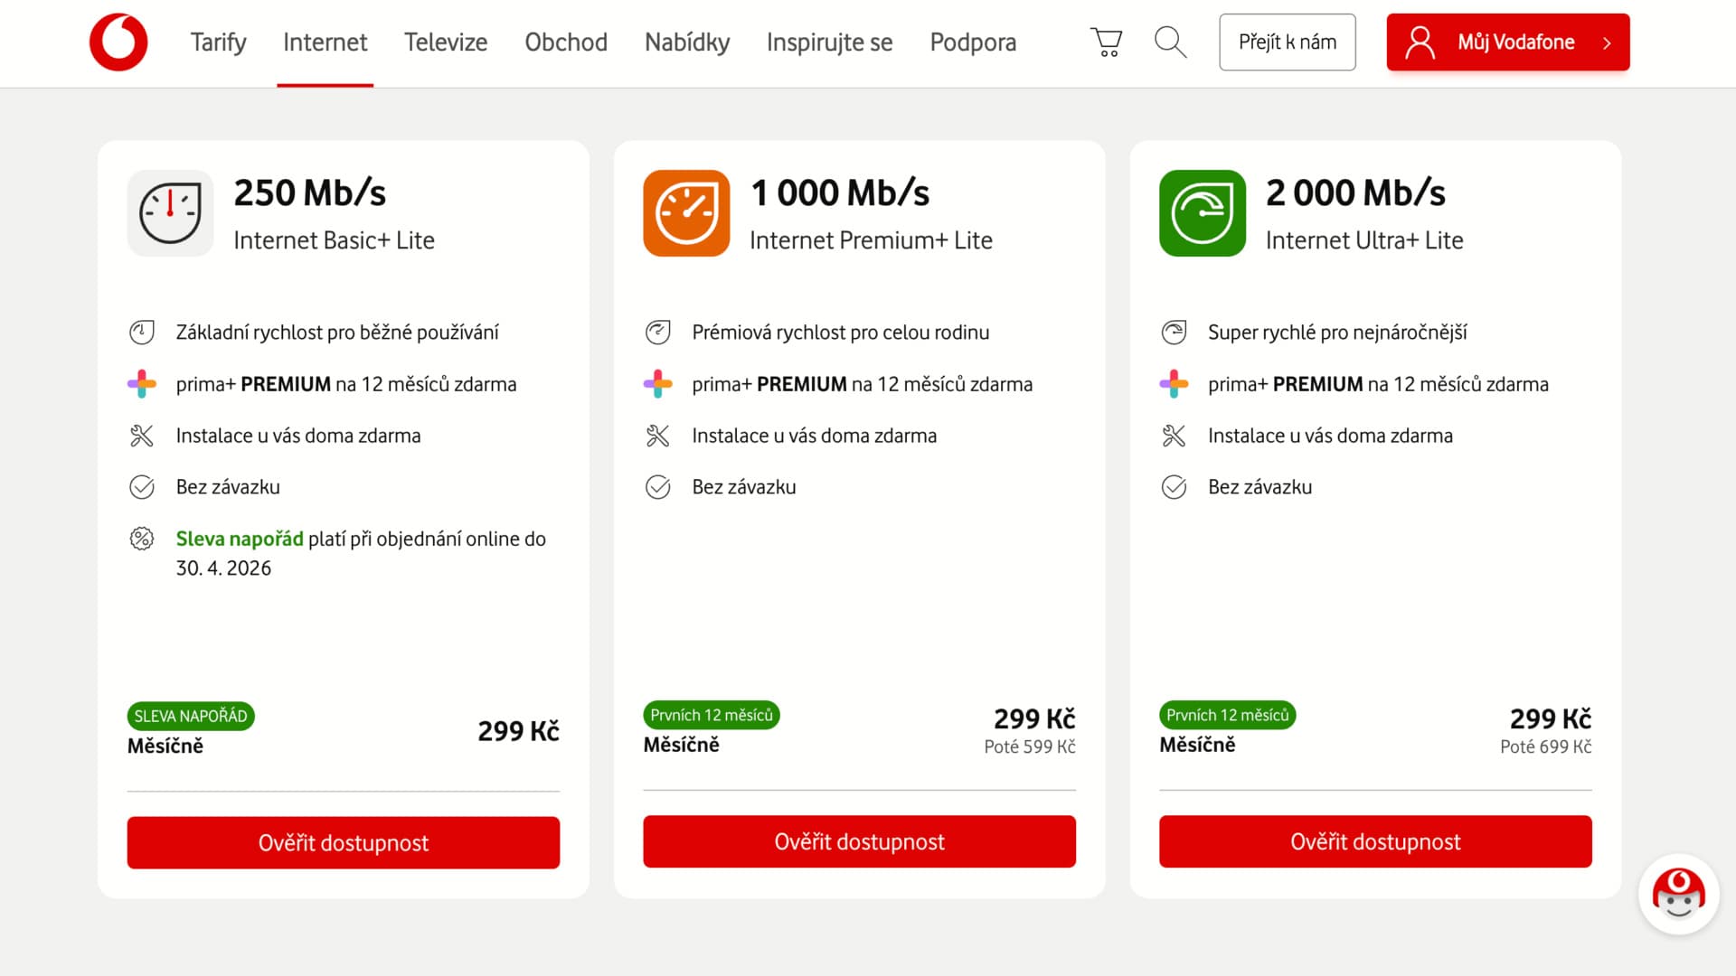This screenshot has width=1736, height=976.
Task: Click the orange speedometer icon for 1 000 Mb/s
Action: click(x=686, y=213)
